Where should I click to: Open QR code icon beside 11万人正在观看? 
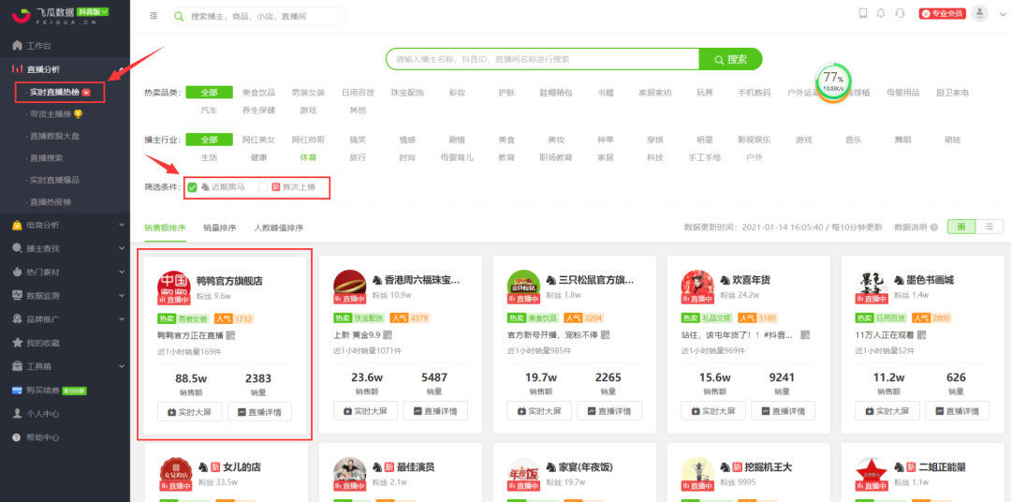(922, 335)
